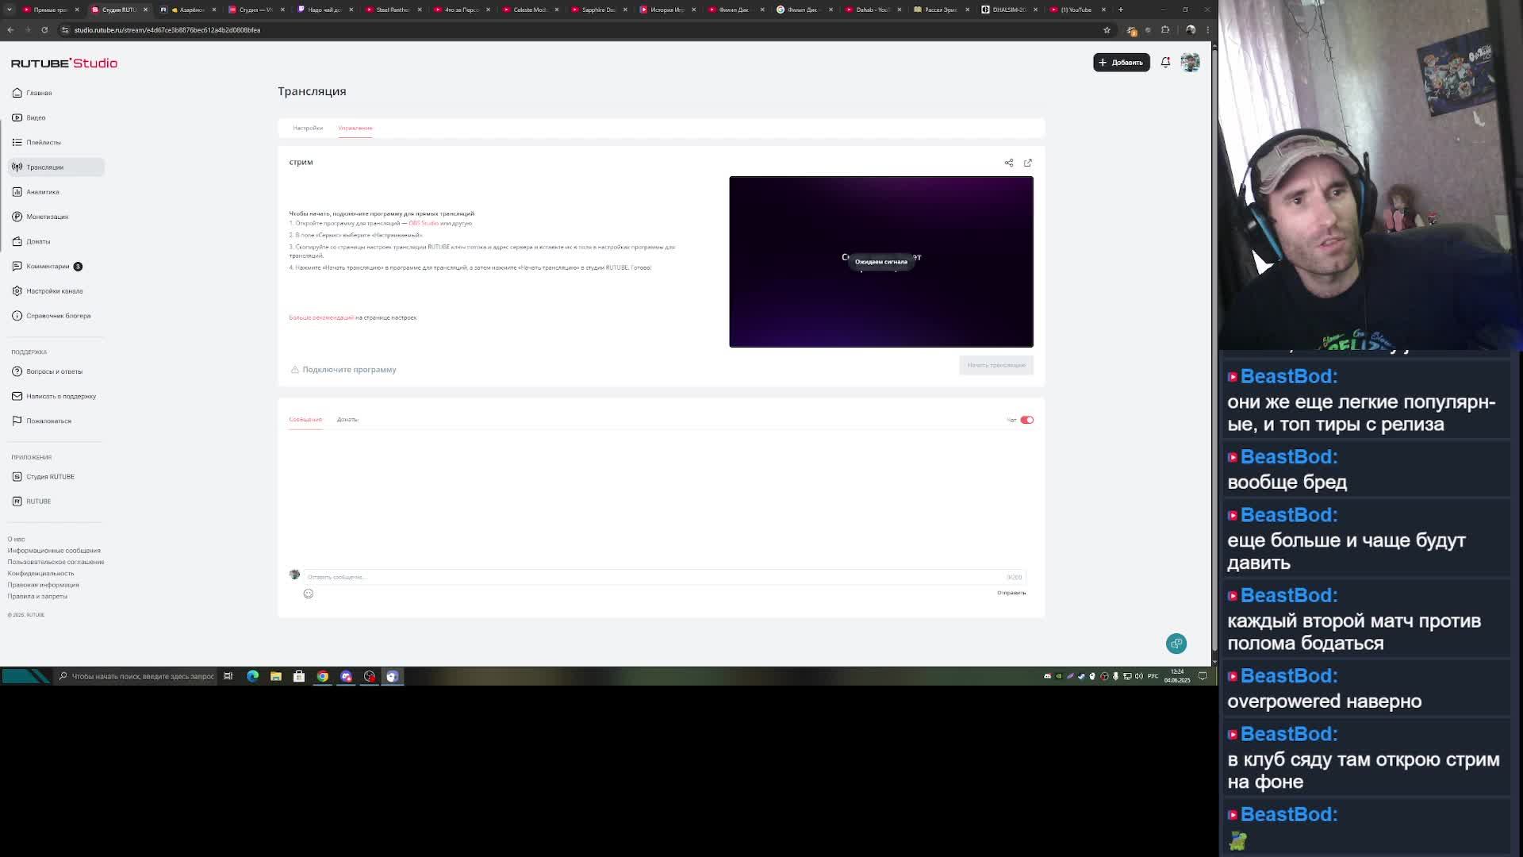This screenshot has height=857, width=1523.
Task: Open Донаты section in sidebar
Action: pos(38,241)
